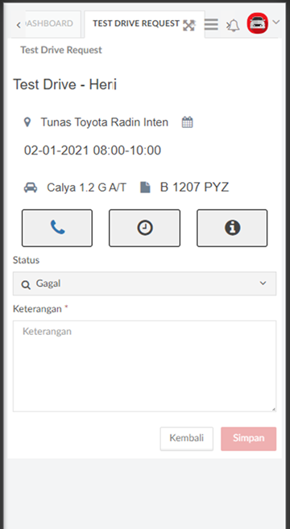Click the fullscreen expand arrows icon

[189, 25]
